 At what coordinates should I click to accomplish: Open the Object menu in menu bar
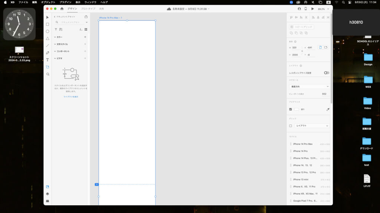[48, 2]
